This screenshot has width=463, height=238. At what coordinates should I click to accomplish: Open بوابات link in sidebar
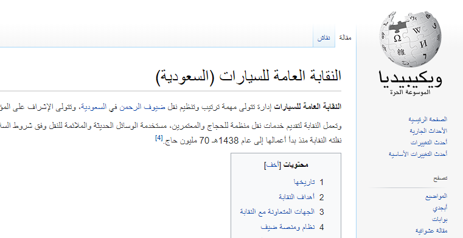440,219
